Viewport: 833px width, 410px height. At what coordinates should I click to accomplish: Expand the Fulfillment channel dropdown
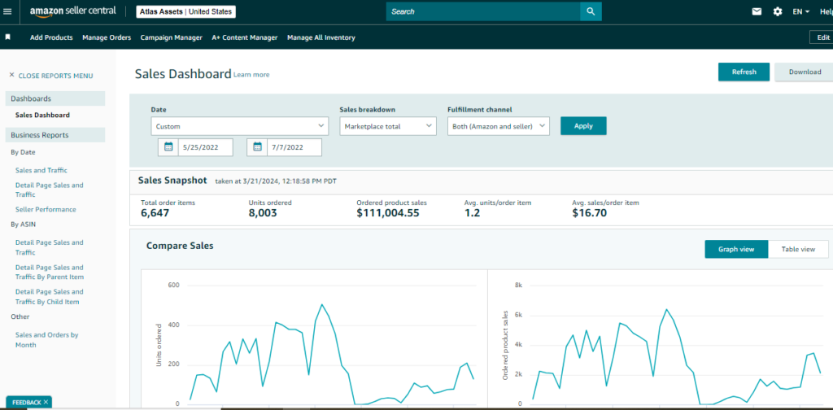[x=499, y=126]
